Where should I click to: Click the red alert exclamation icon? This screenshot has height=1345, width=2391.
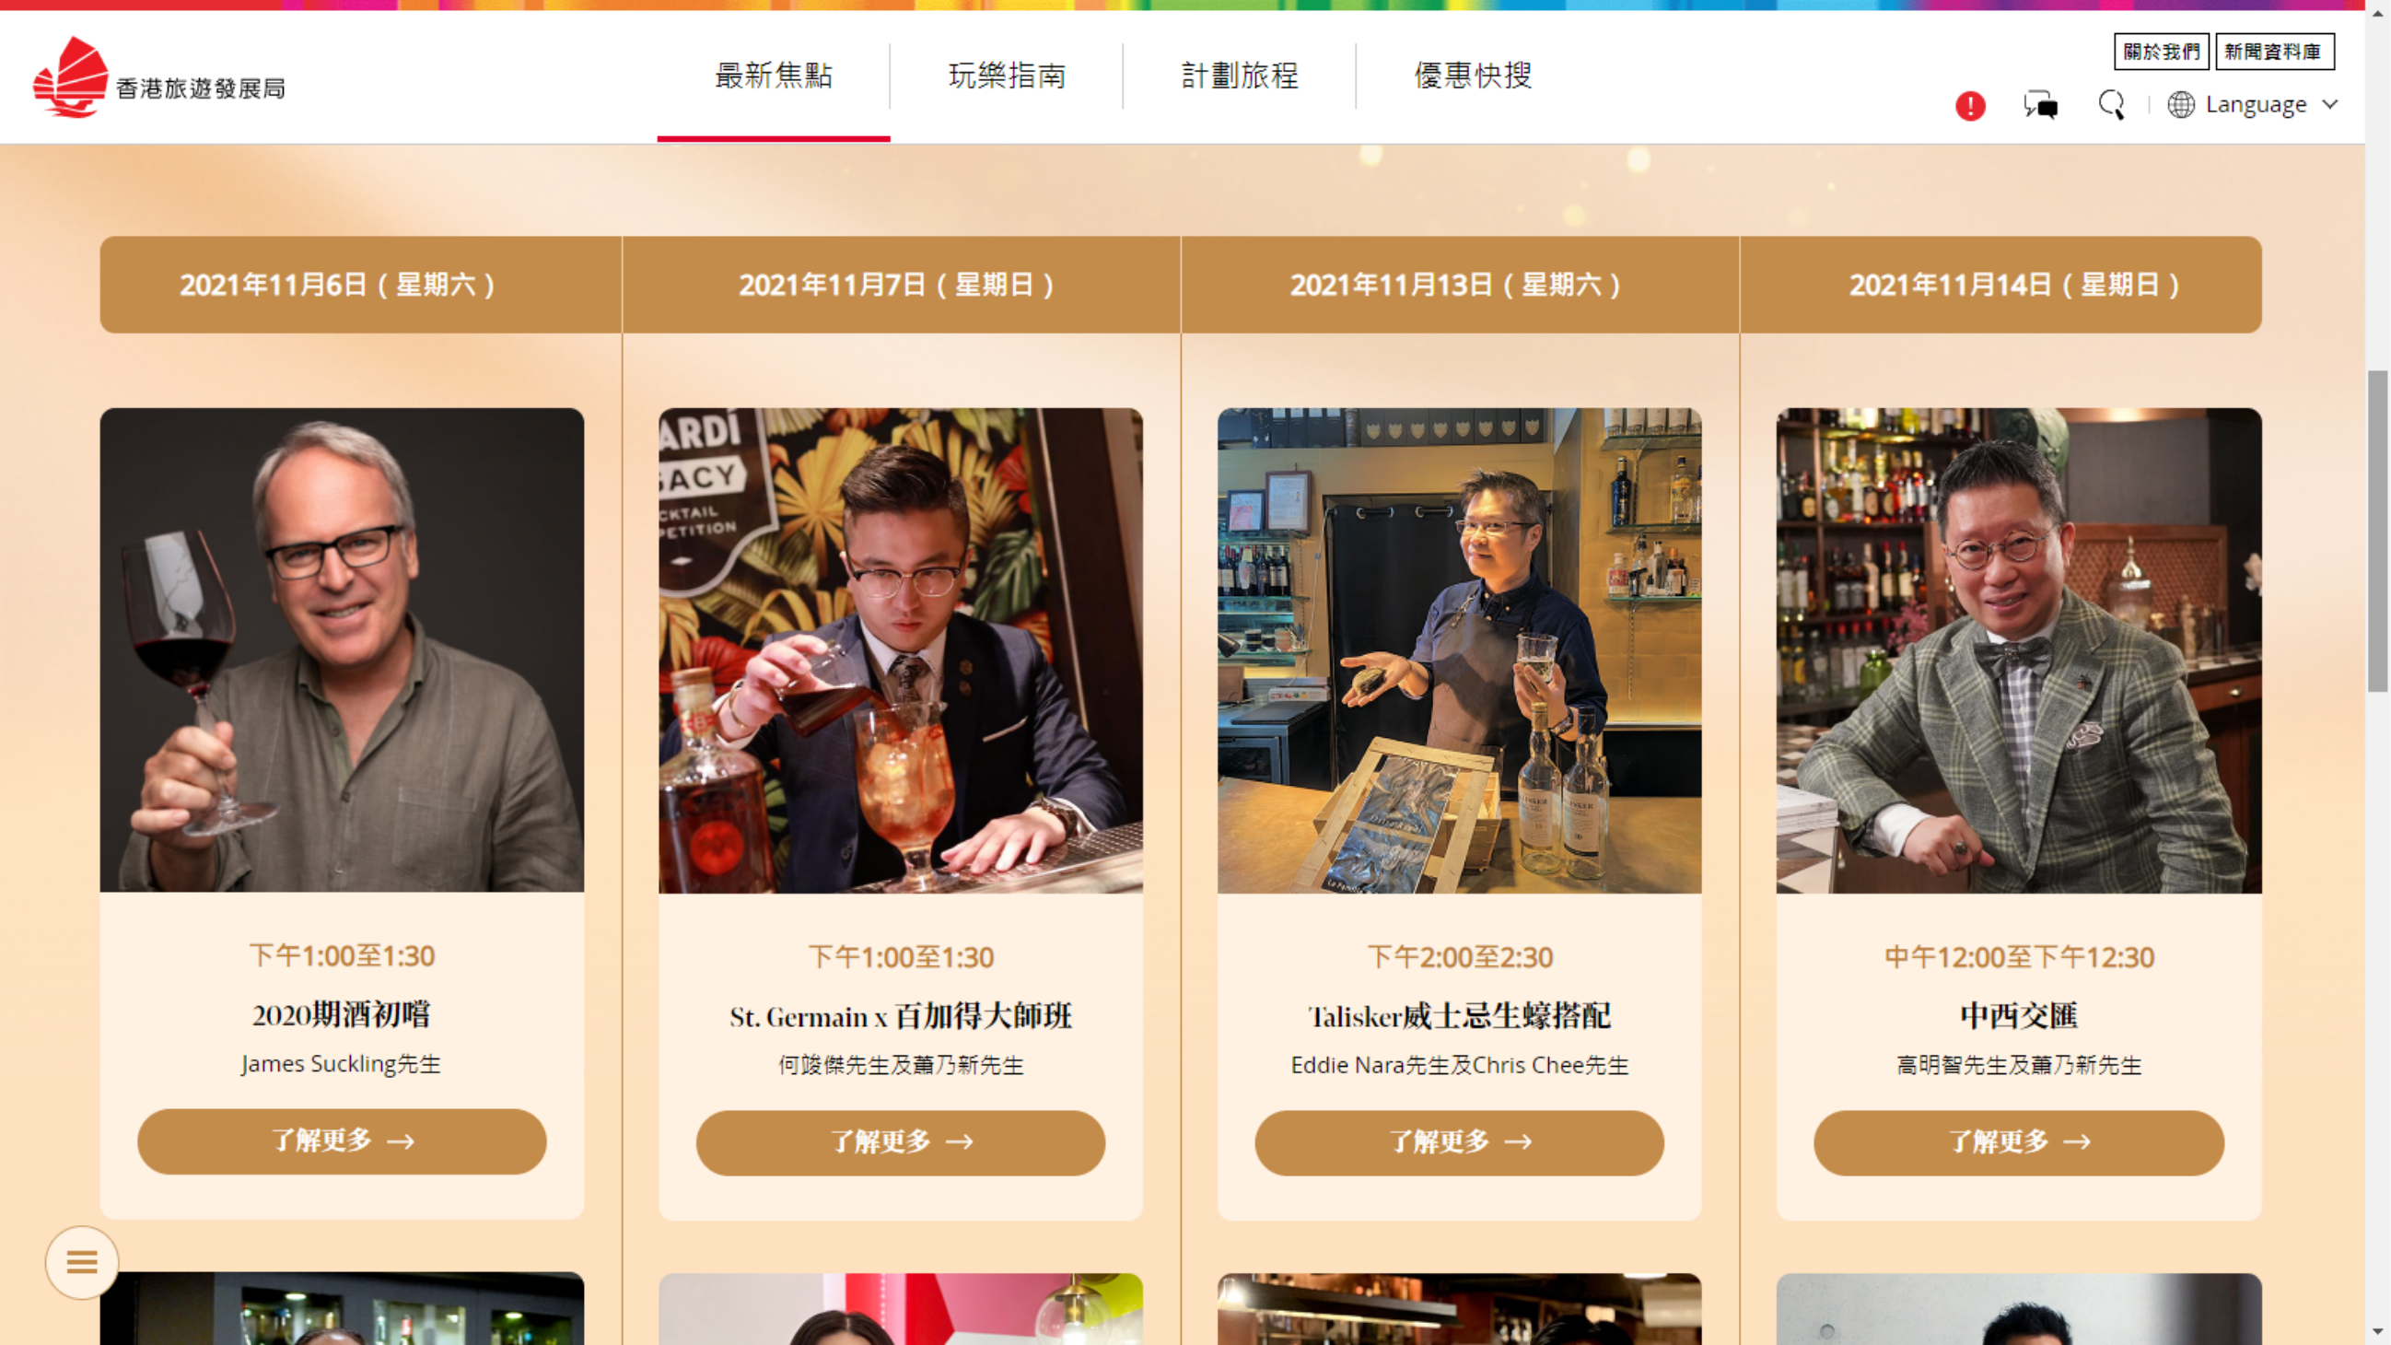1969,106
